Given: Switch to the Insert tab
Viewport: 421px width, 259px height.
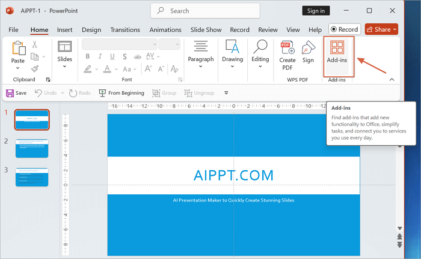Looking at the screenshot, I should coord(64,30).
